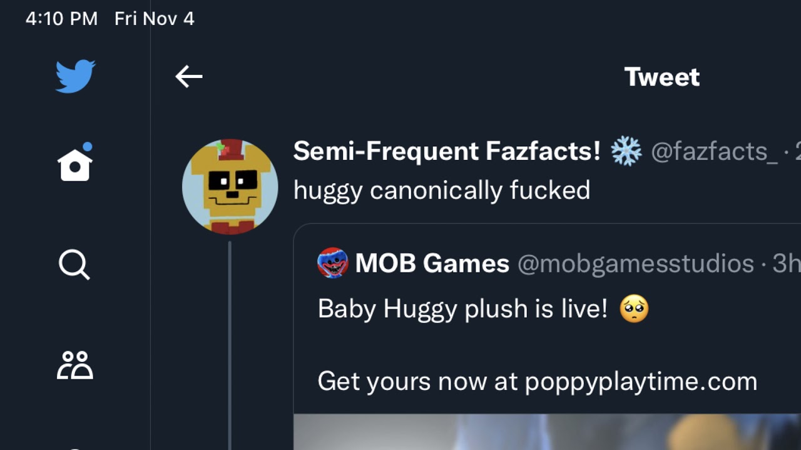Visit the poppyplaytime.com link text
The width and height of the screenshot is (801, 450).
point(641,381)
